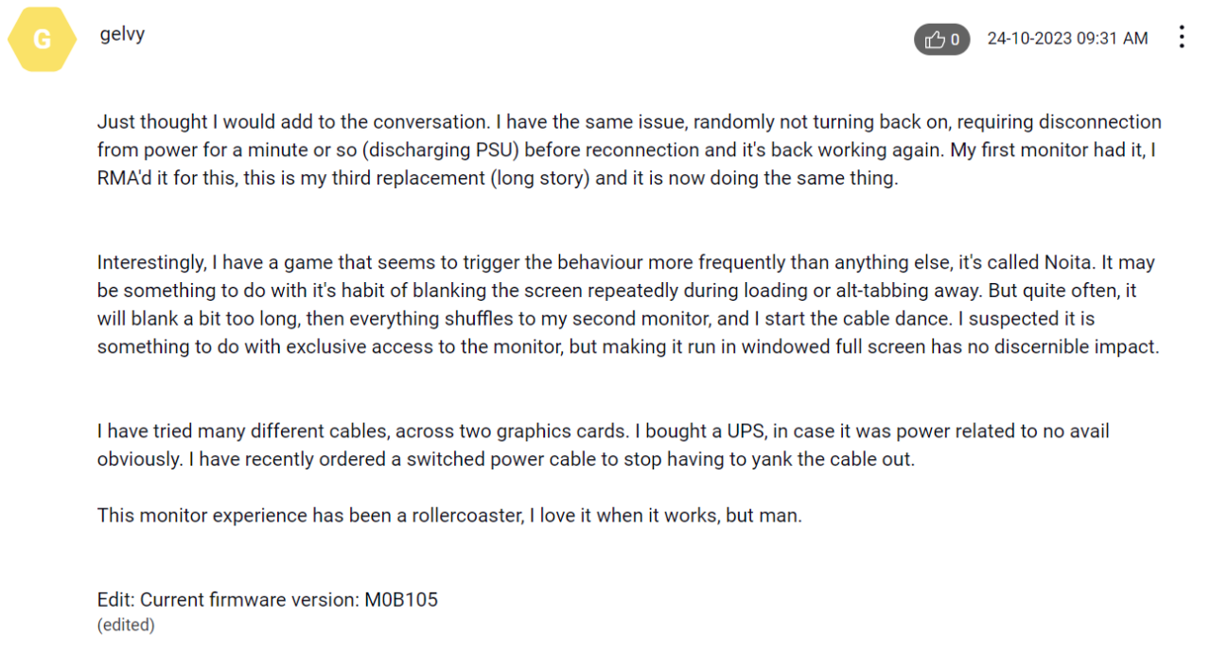
Task: Click the "Edit: Current firmware version" line
Action: [267, 600]
